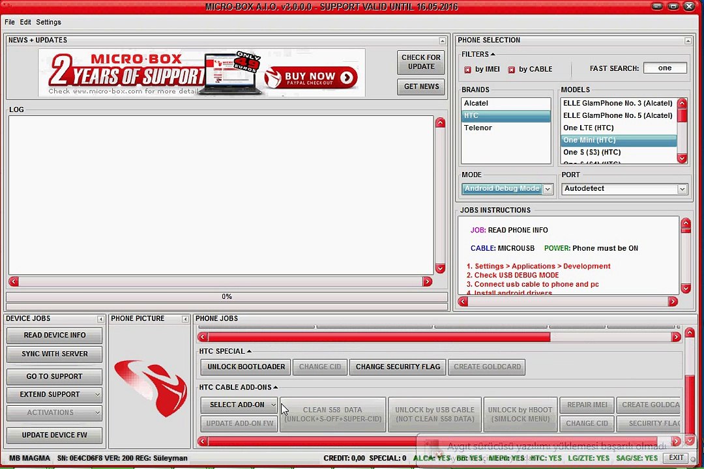Click the 0% progress bar

[227, 296]
